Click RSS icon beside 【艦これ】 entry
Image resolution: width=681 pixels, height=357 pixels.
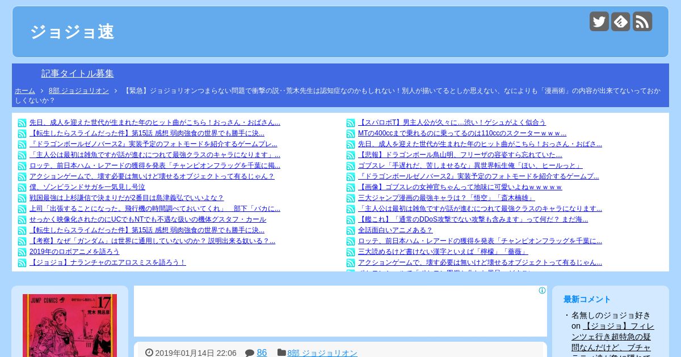pos(351,220)
